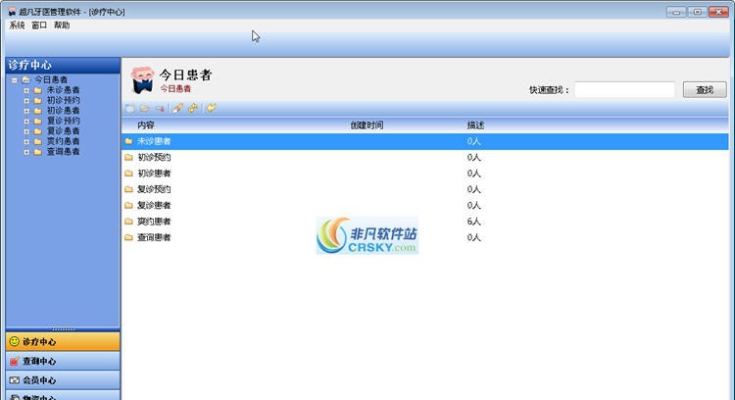Click the 快速查找 search input field
Image resolution: width=735 pixels, height=400 pixels.
[625, 89]
